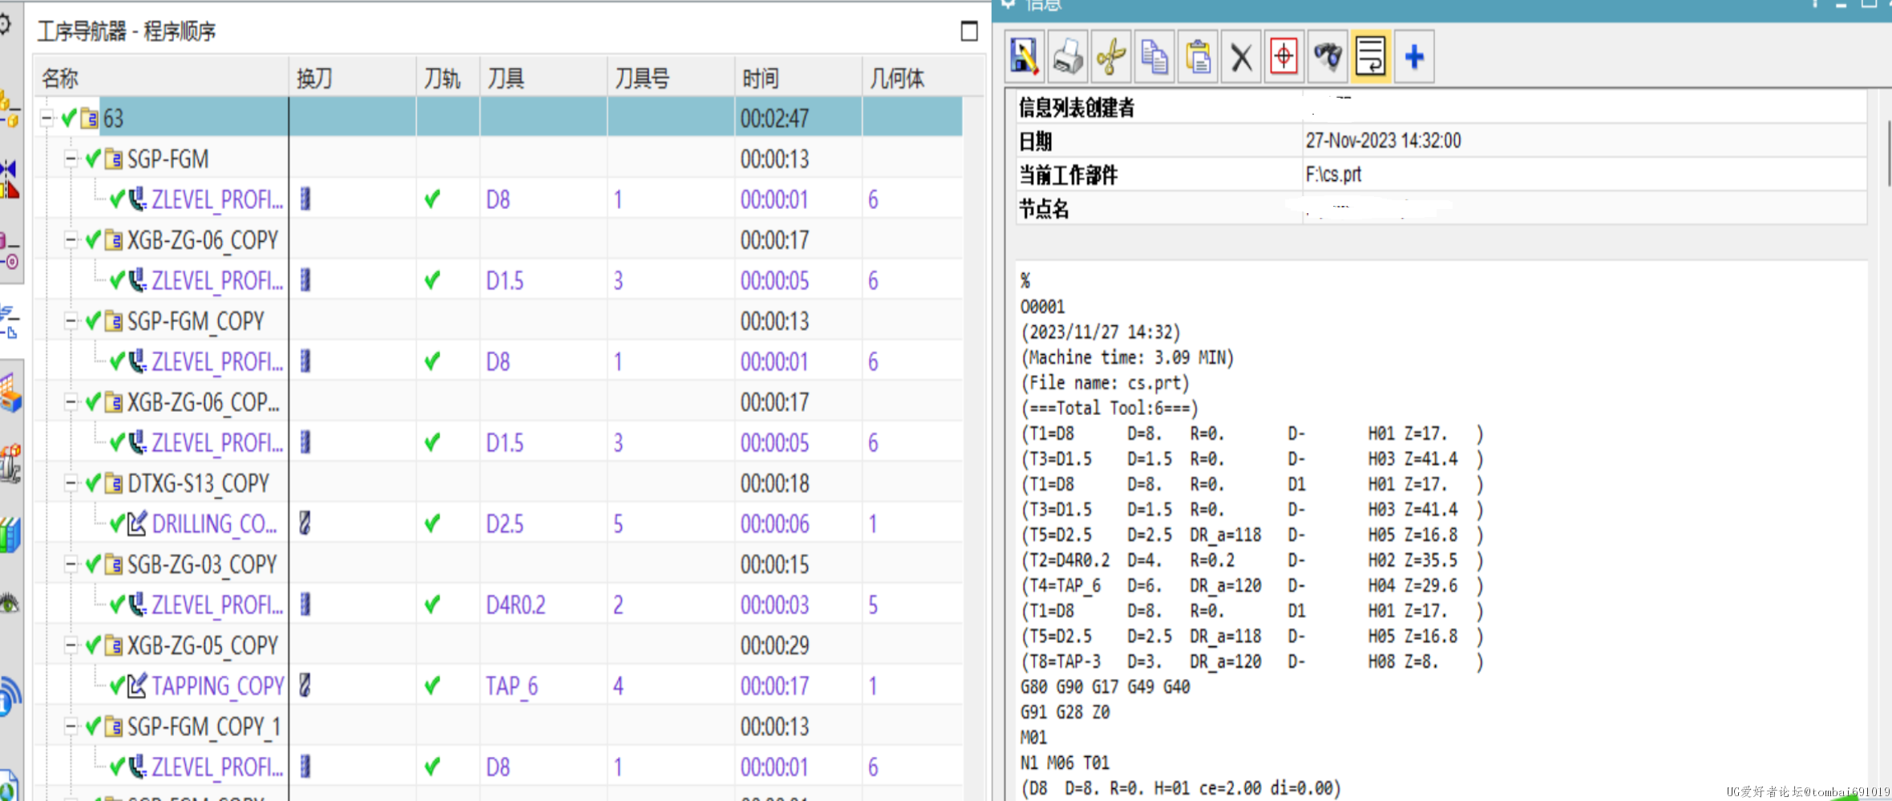Image resolution: width=1892 pixels, height=801 pixels.
Task: Select the SGP-FGM program group
Action: [168, 159]
